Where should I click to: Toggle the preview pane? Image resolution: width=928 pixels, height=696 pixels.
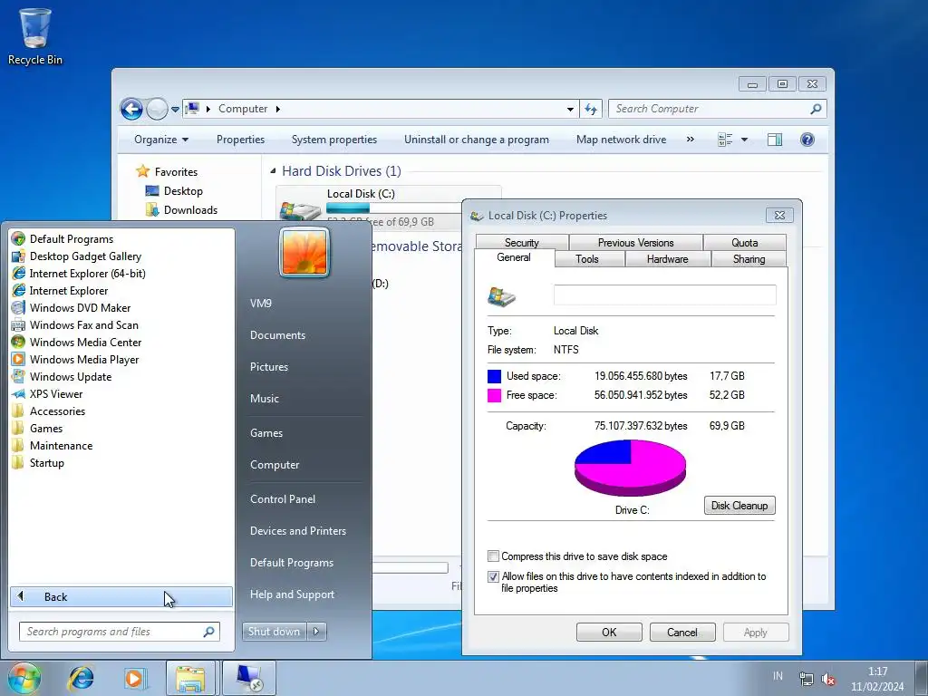coord(775,140)
